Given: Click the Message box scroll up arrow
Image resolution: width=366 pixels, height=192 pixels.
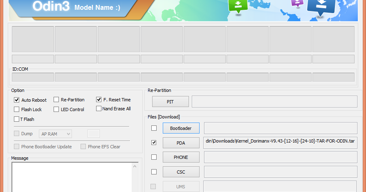Looking at the screenshot, I should [x=135, y=166].
